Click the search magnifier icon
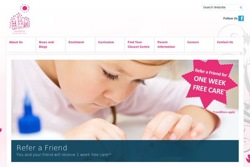This screenshot has height=167, width=250. tap(241, 8)
